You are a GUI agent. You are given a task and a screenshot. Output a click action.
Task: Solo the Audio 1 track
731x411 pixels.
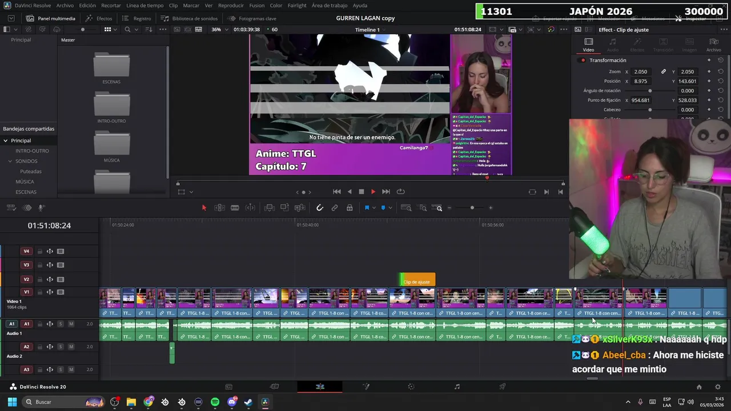pos(60,324)
